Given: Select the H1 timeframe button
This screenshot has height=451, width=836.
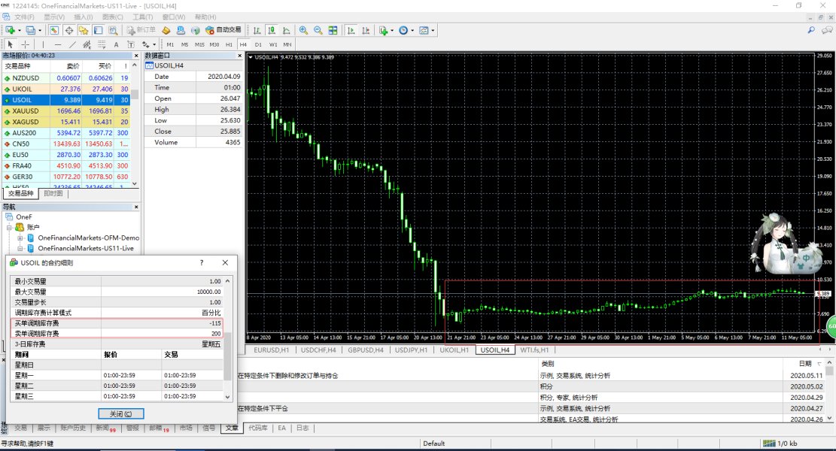Looking at the screenshot, I should coord(229,44).
